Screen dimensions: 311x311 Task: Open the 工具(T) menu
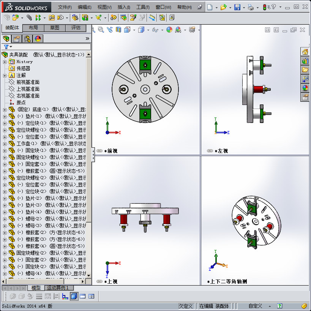click(x=143, y=7)
